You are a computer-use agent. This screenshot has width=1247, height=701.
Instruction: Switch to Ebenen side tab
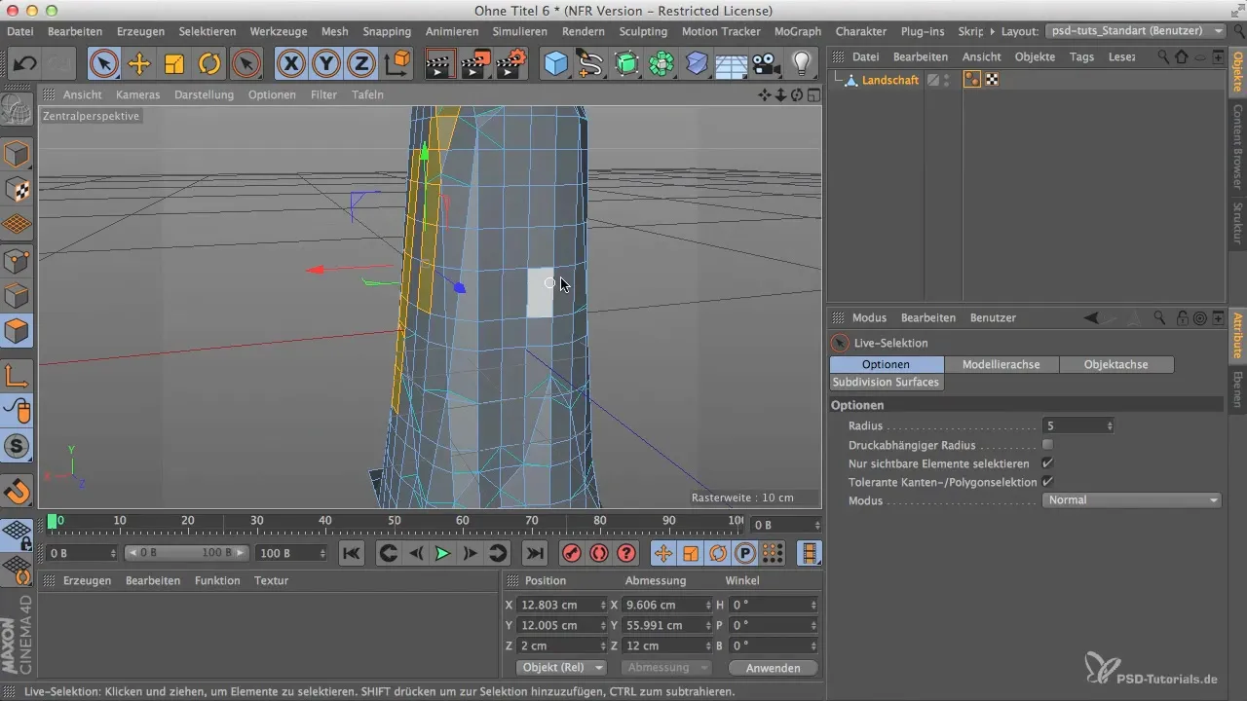(1237, 388)
